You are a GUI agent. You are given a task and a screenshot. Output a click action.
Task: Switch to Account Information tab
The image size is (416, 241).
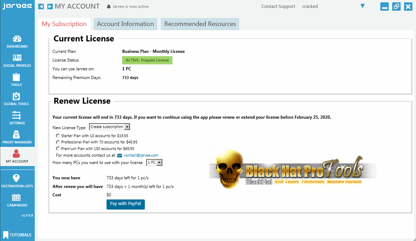coord(125,24)
